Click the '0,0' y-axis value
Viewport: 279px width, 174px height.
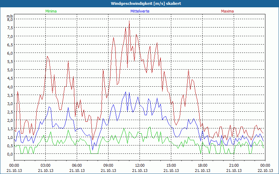[10, 154]
